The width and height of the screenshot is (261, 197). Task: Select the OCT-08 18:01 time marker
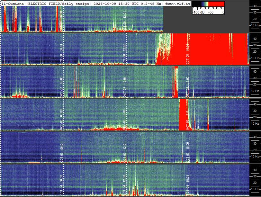coord(188,54)
